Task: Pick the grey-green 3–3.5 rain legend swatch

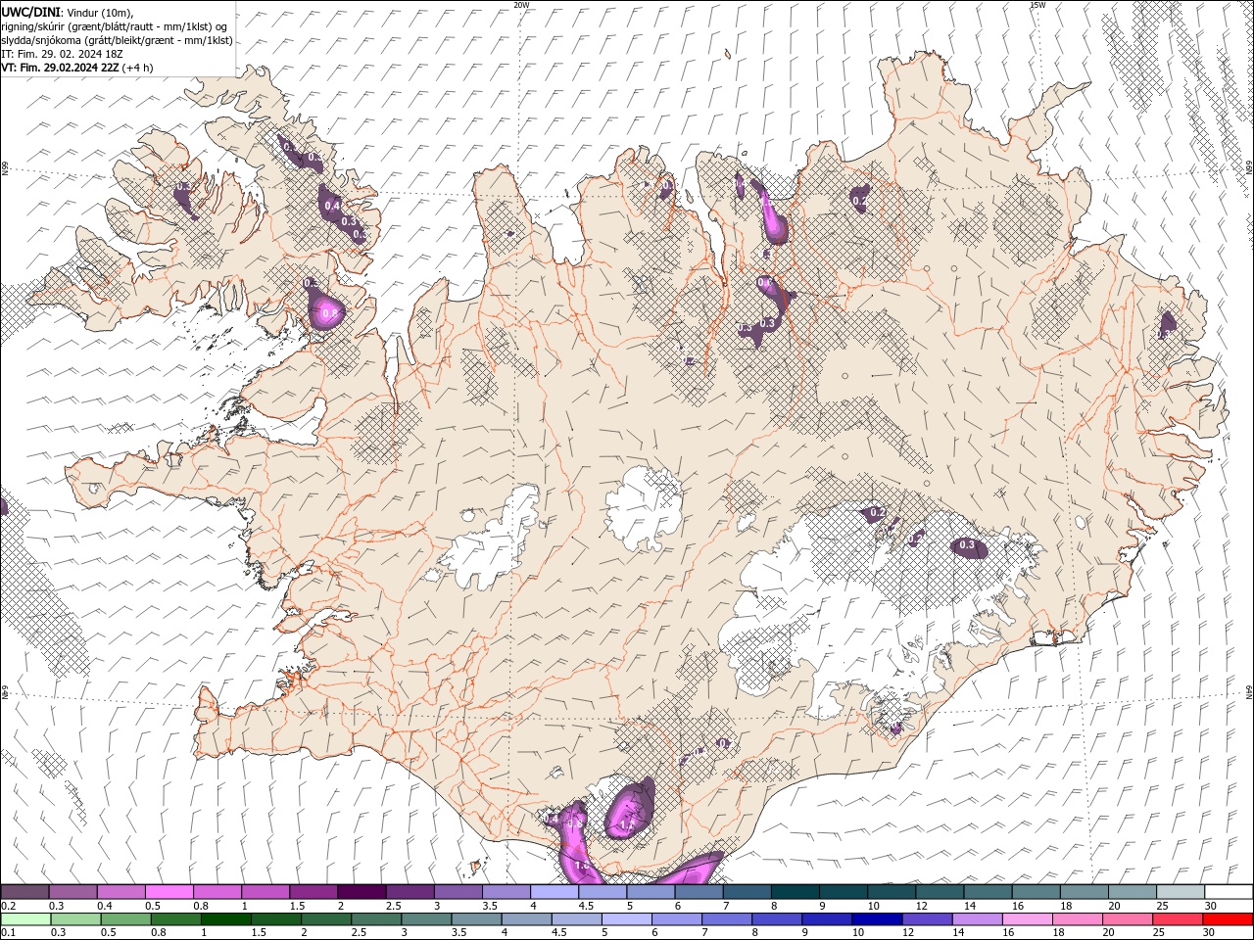Action: [425, 919]
